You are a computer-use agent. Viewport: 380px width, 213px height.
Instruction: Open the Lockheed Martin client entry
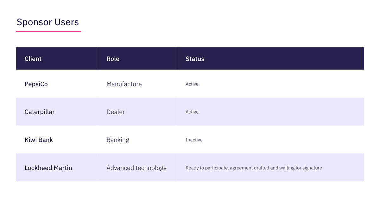click(48, 168)
